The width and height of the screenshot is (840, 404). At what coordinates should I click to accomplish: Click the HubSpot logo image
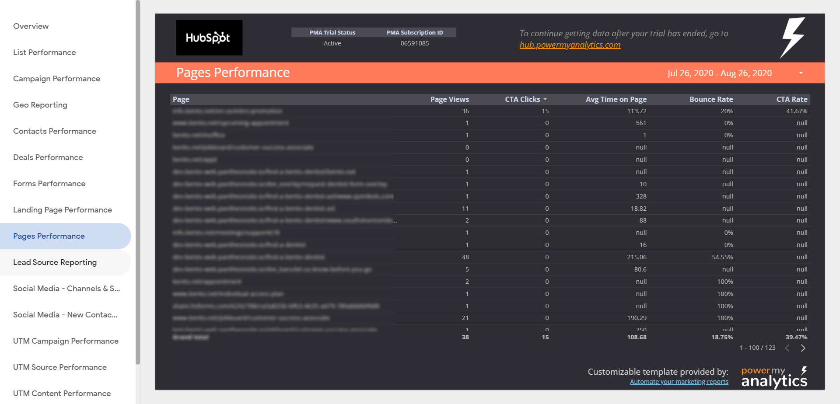(209, 38)
